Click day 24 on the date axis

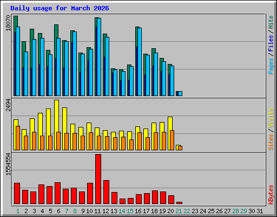[203, 211]
